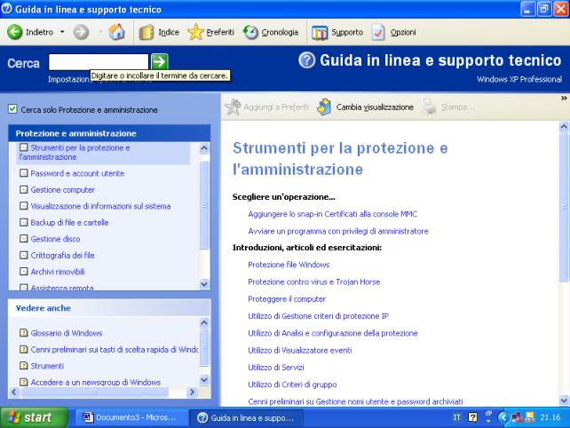Viewport: 570px width, 428px height.
Task: Open Utilizzo di Criteri di gruppo link
Action: [292, 384]
